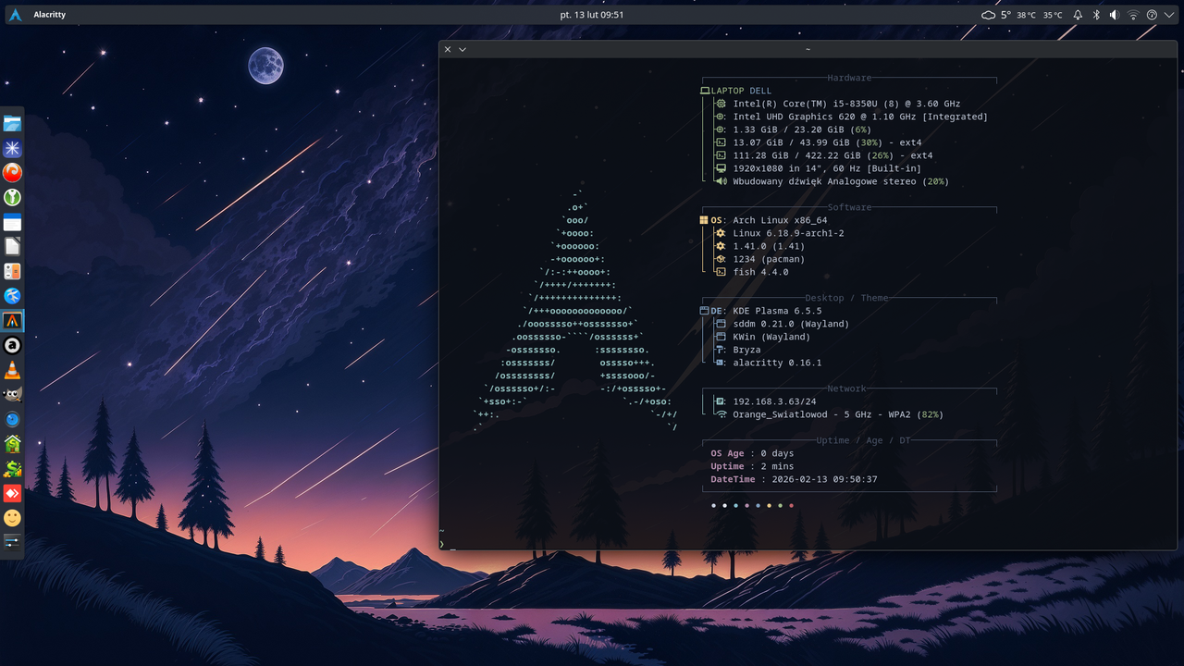This screenshot has height=666, width=1184.
Task: Click the 'sddm 0.21.0 (Wayland)' line
Action: (x=791, y=324)
